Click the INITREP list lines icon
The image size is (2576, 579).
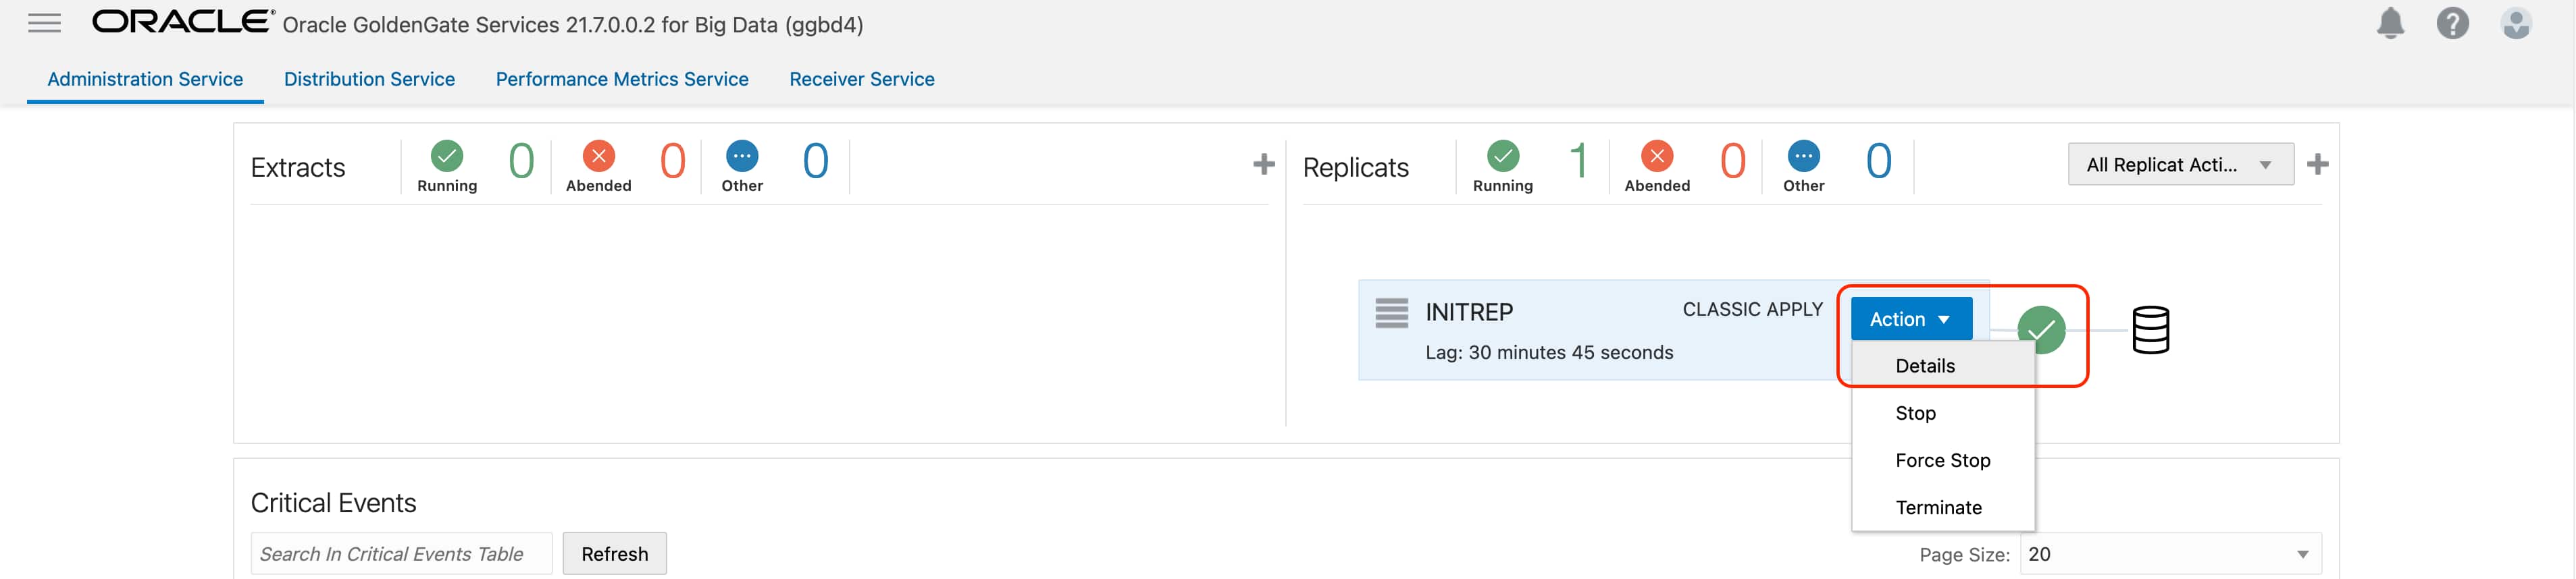point(1391,313)
